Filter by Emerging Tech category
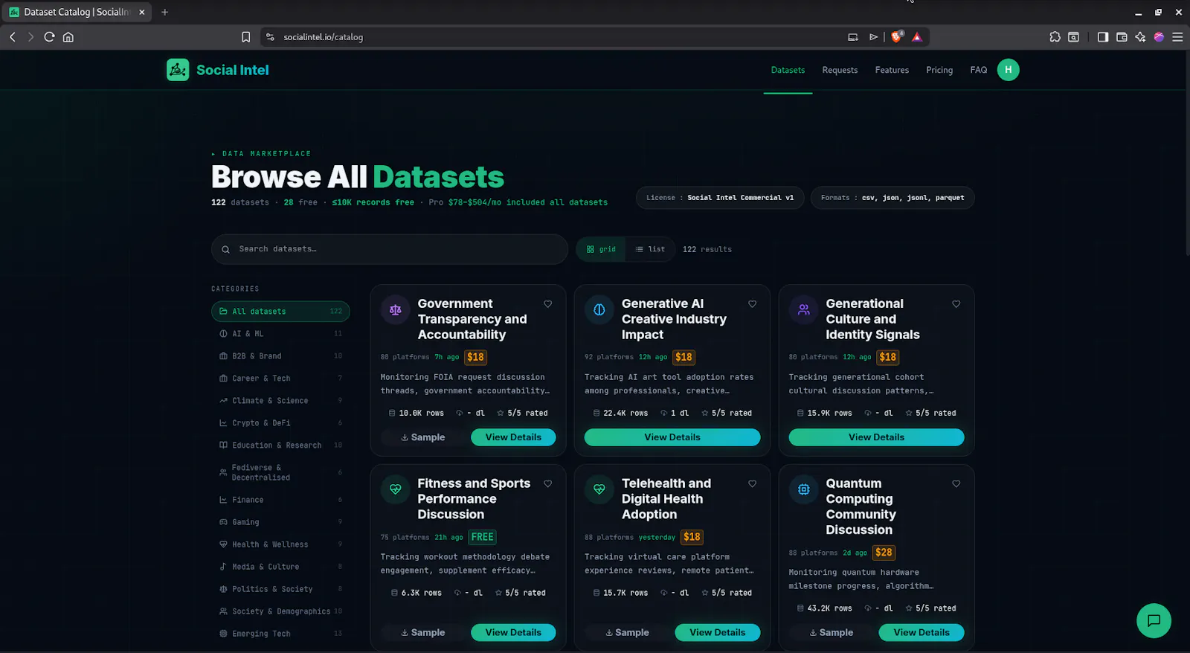This screenshot has height=653, width=1190. click(x=280, y=634)
